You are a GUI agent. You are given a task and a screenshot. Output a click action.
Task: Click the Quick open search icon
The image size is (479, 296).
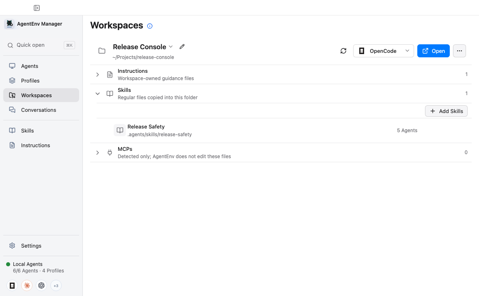(11, 45)
